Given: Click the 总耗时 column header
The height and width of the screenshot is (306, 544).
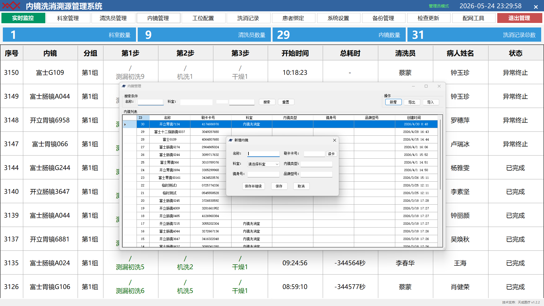Looking at the screenshot, I should coord(350,53).
